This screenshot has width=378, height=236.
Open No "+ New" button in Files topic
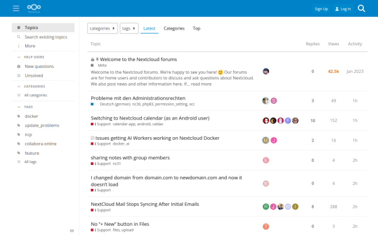click(120, 224)
